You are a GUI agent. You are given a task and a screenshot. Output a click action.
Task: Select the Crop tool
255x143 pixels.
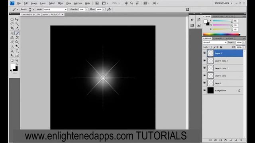click(12, 28)
